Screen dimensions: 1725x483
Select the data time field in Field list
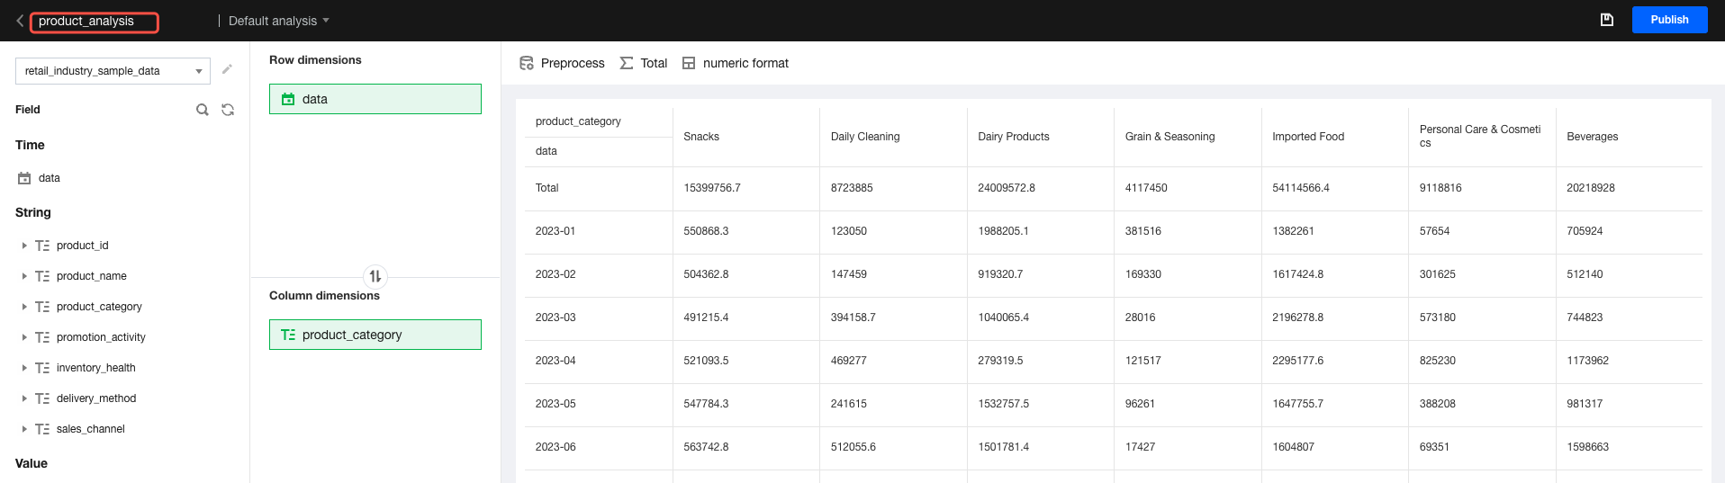[x=50, y=178]
